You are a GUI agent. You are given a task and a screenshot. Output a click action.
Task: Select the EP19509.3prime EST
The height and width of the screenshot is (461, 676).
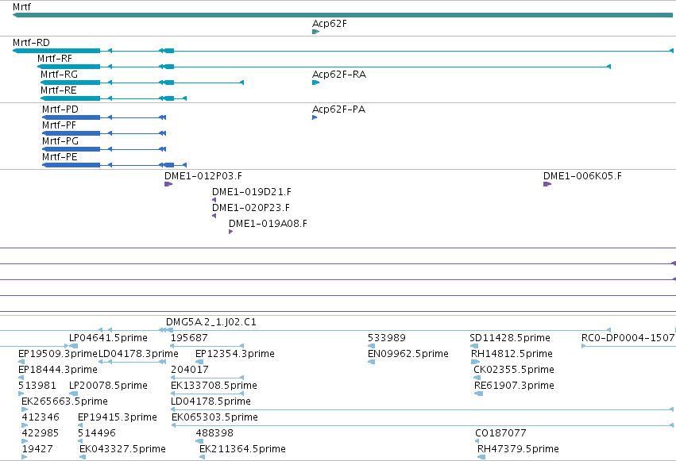point(58,354)
